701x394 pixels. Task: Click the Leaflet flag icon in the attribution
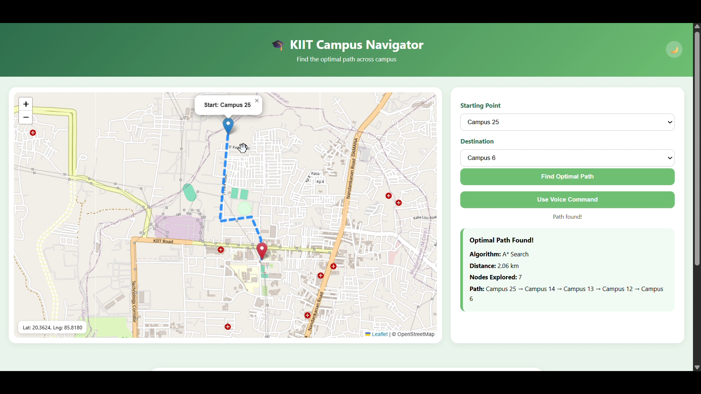[367, 334]
